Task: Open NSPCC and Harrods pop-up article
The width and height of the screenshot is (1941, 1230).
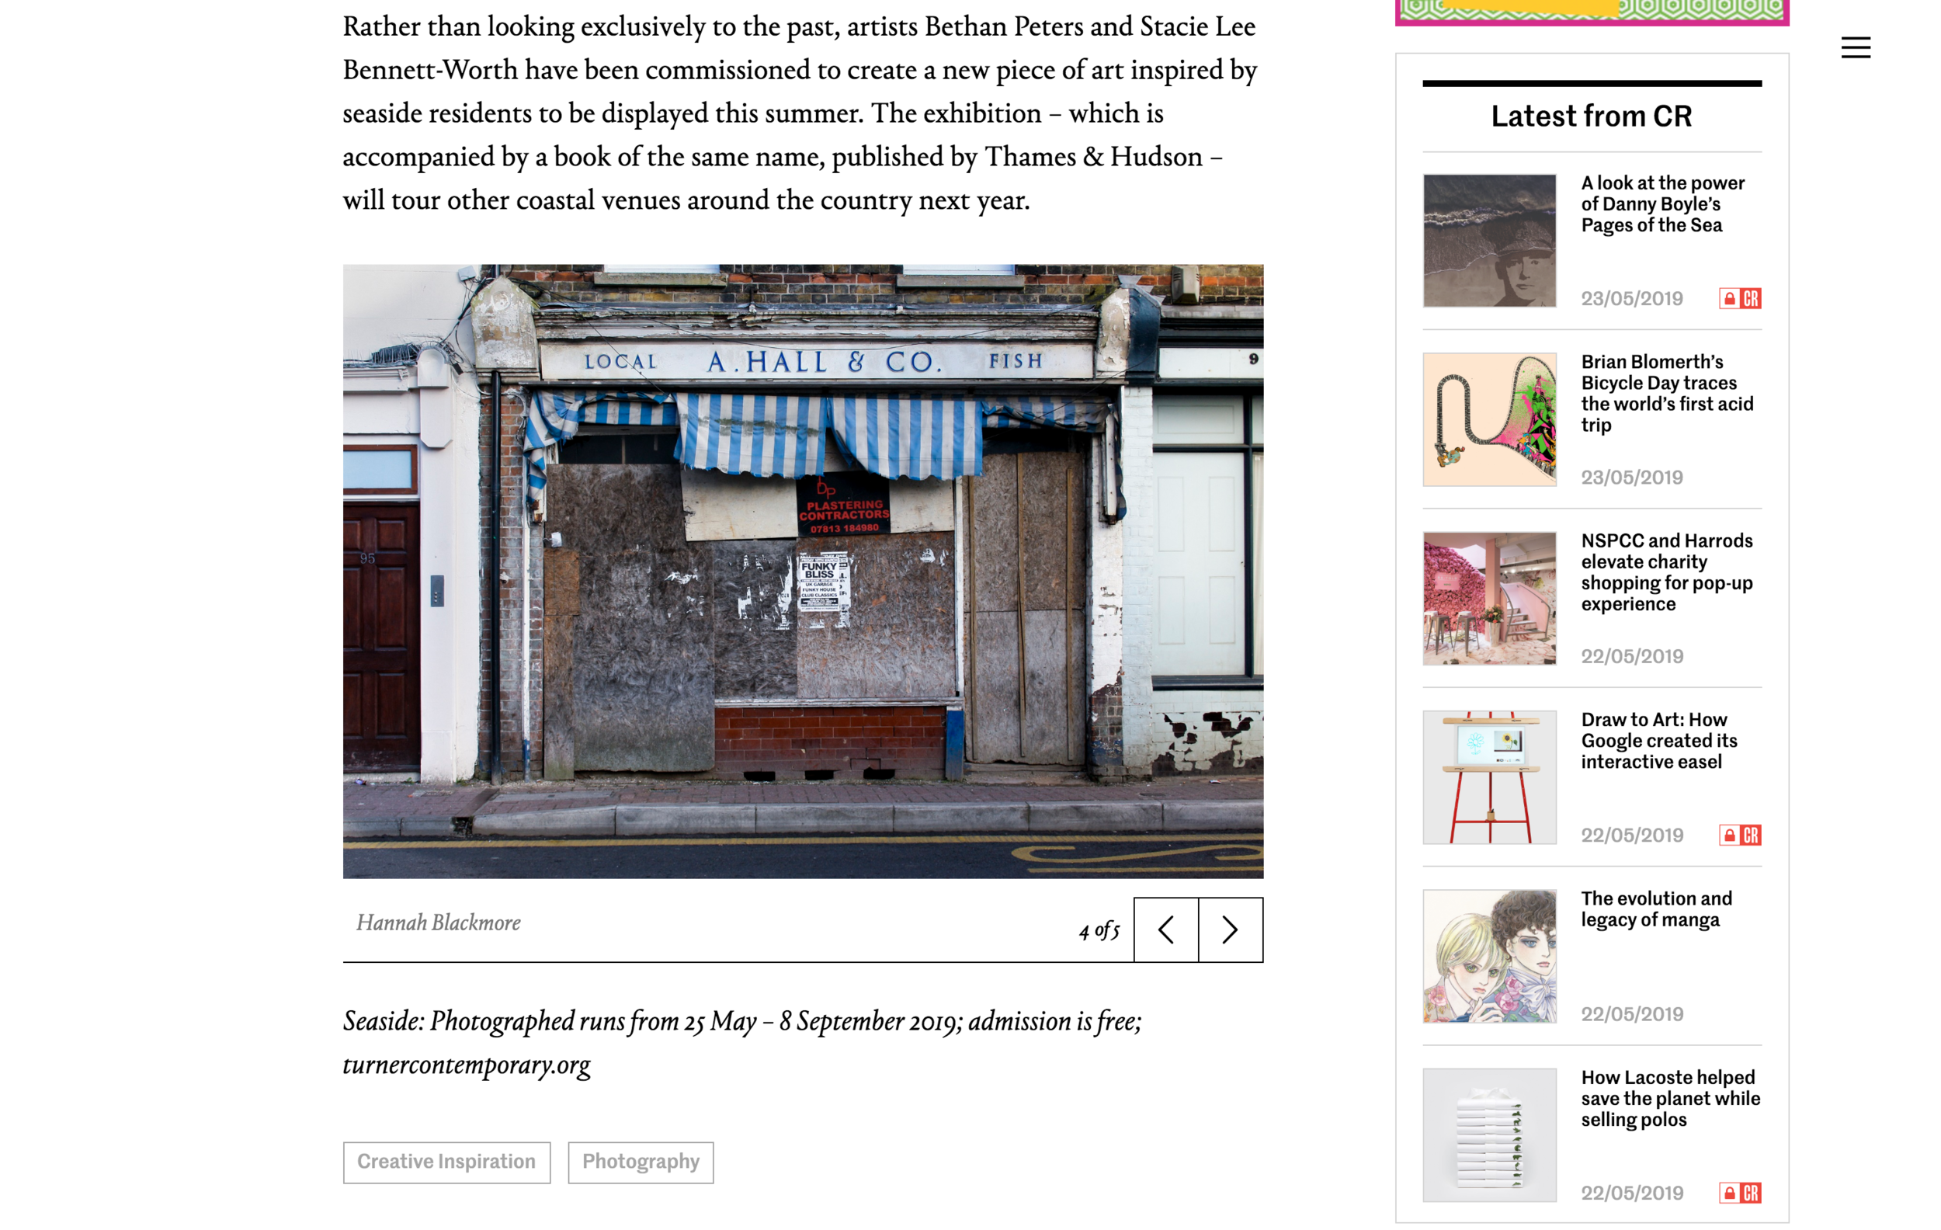Action: pos(1667,572)
